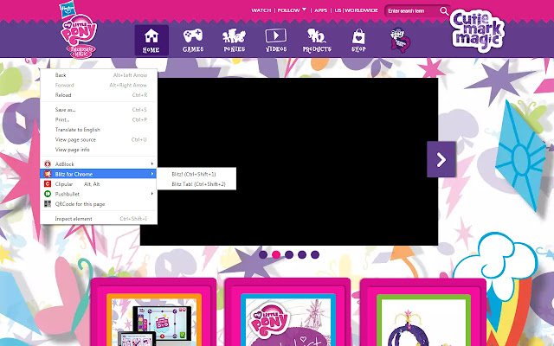Select the fifth carousel dot

pos(315,254)
